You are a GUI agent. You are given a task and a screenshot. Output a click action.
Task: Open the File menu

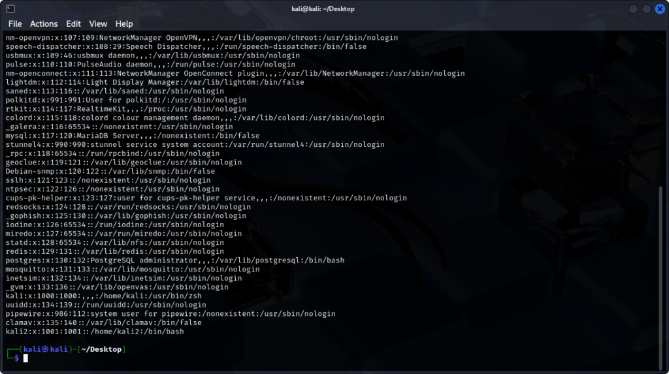click(14, 23)
